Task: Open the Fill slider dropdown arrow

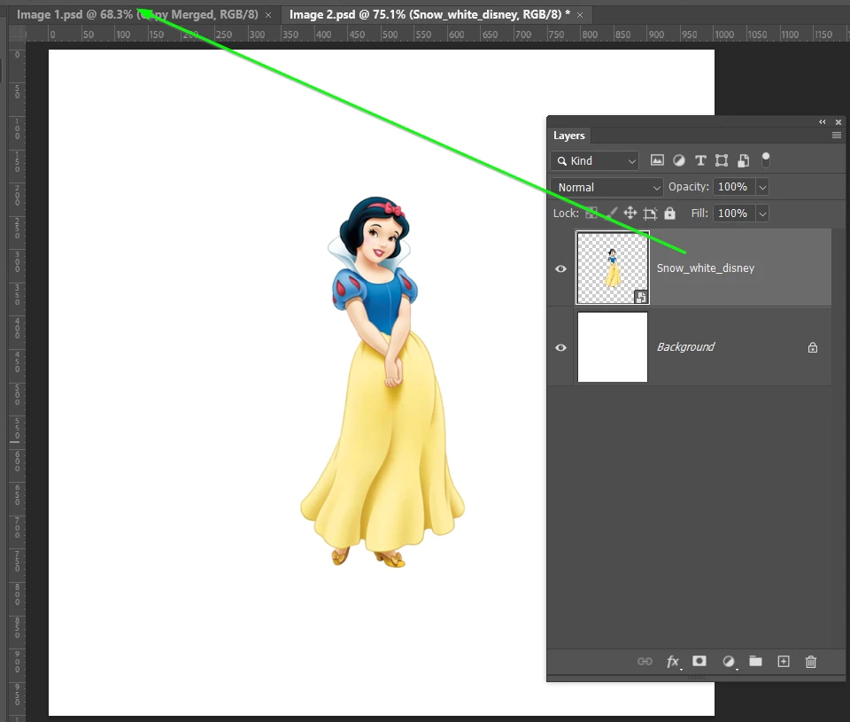Action: pos(762,213)
